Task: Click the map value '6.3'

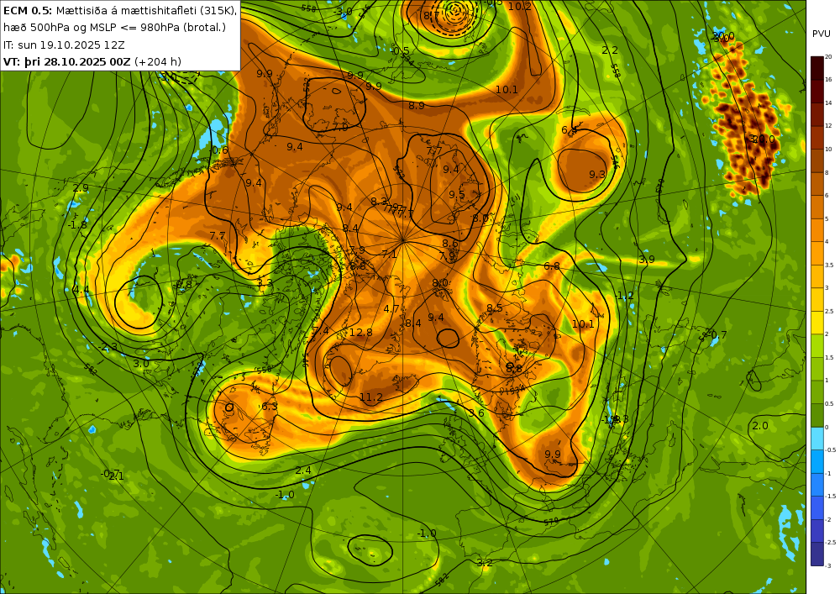Action: pyautogui.click(x=270, y=407)
